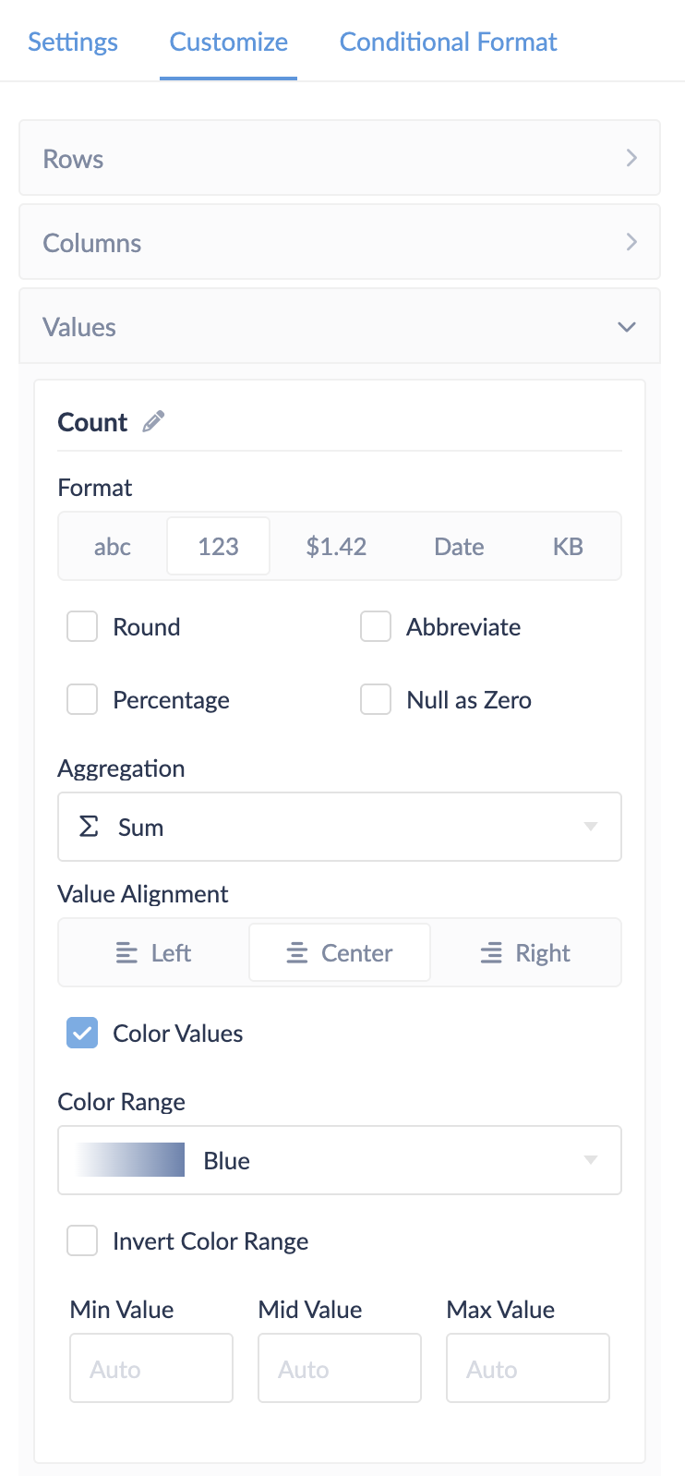The width and height of the screenshot is (685, 1476).
Task: Select the Left alignment option
Action: click(x=153, y=952)
